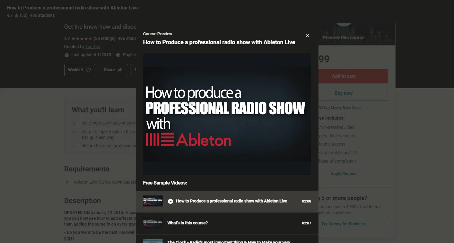This screenshot has width=454, height=243.
Task: Click the Add to cart button
Action: (343, 76)
